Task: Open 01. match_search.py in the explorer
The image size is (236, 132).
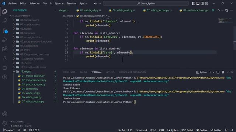Action: coord(33,76)
